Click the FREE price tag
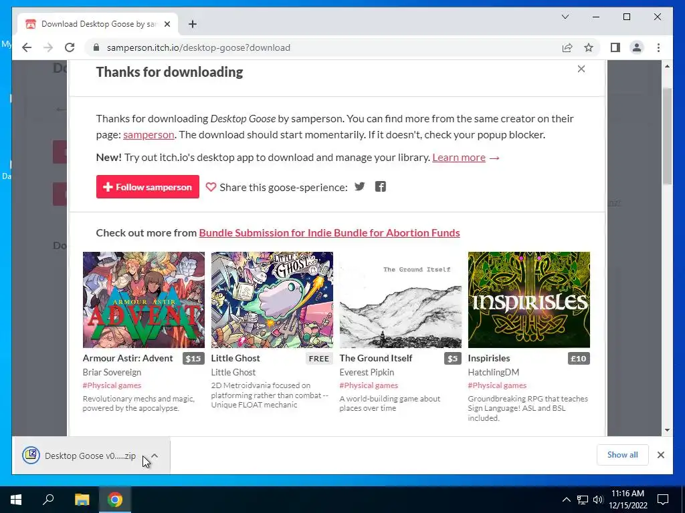 [319, 359]
